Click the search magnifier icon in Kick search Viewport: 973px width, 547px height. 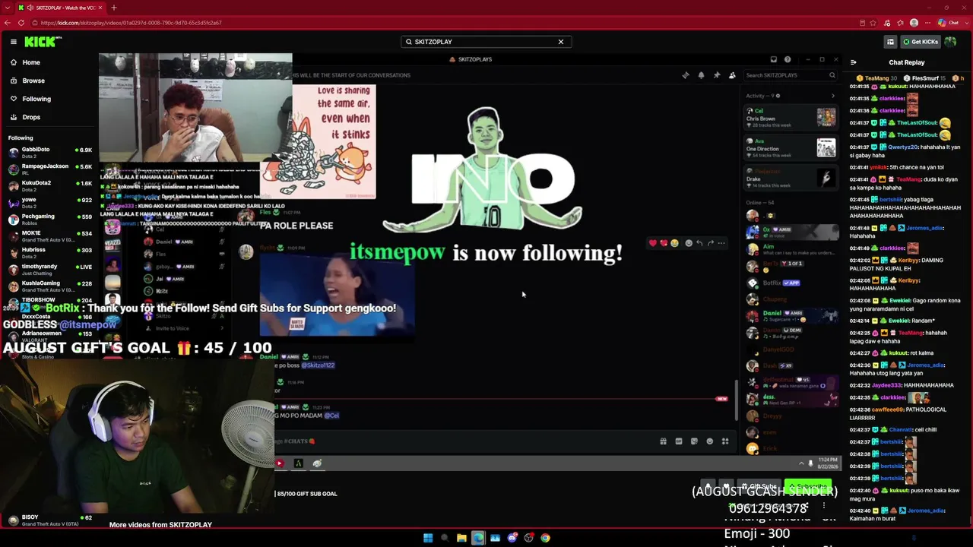[409, 42]
